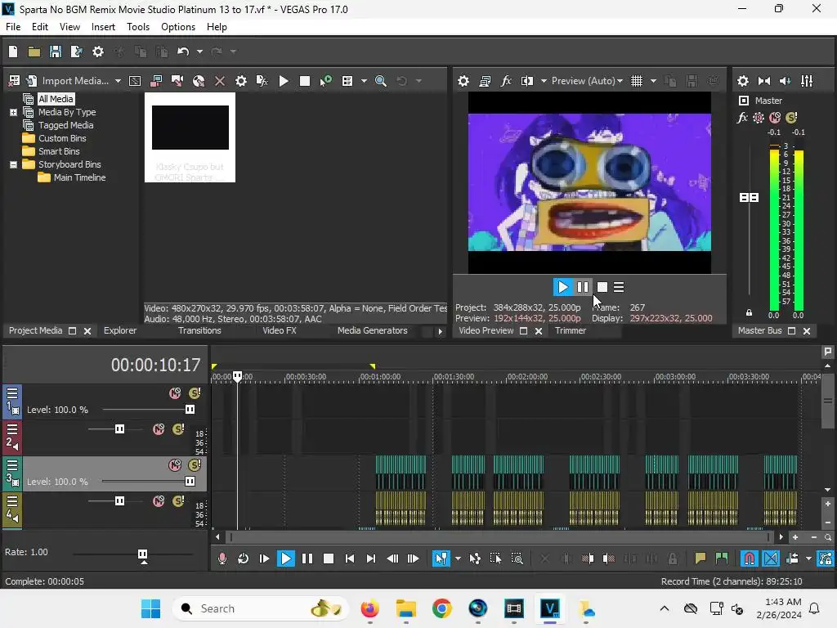Open the File menu
Image resolution: width=837 pixels, height=628 pixels.
(x=13, y=27)
